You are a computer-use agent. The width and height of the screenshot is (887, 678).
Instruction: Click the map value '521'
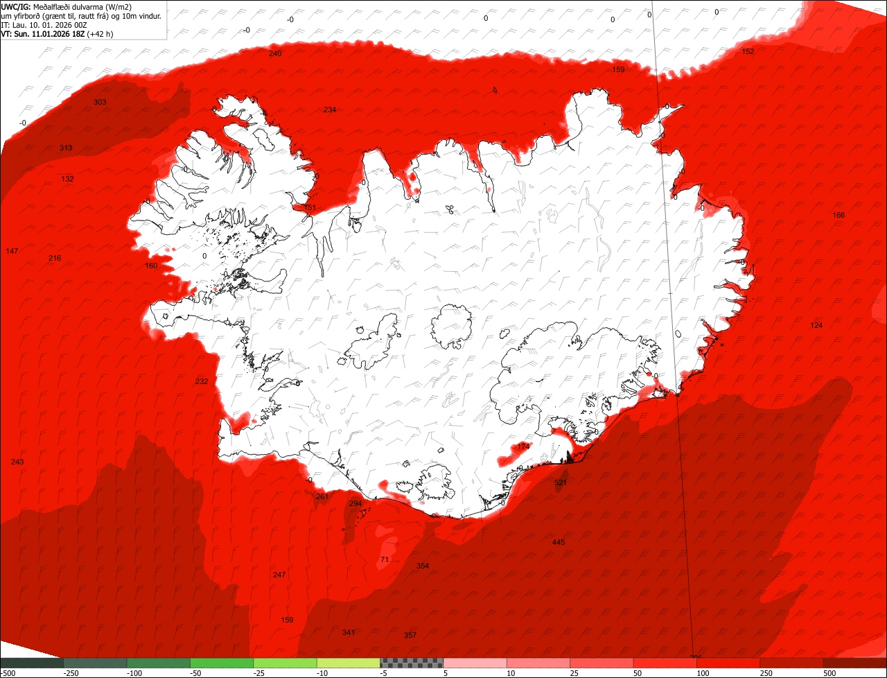coord(561,483)
